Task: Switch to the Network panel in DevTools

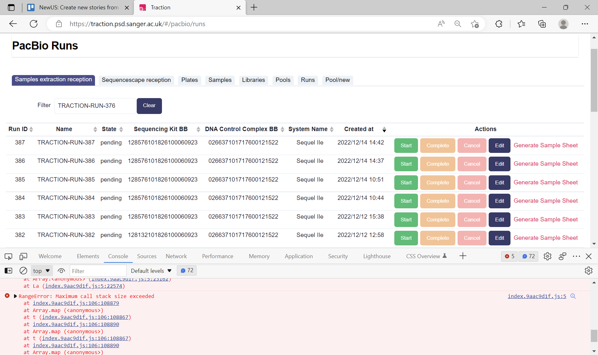Action: click(176, 256)
